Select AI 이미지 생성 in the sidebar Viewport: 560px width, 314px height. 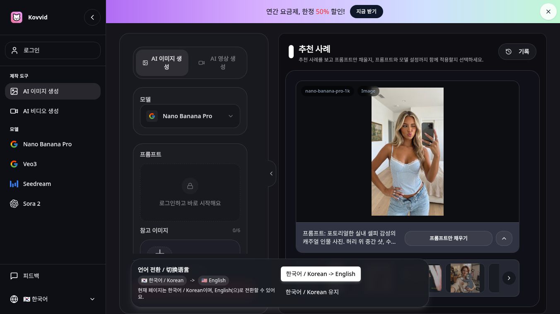pyautogui.click(x=53, y=91)
